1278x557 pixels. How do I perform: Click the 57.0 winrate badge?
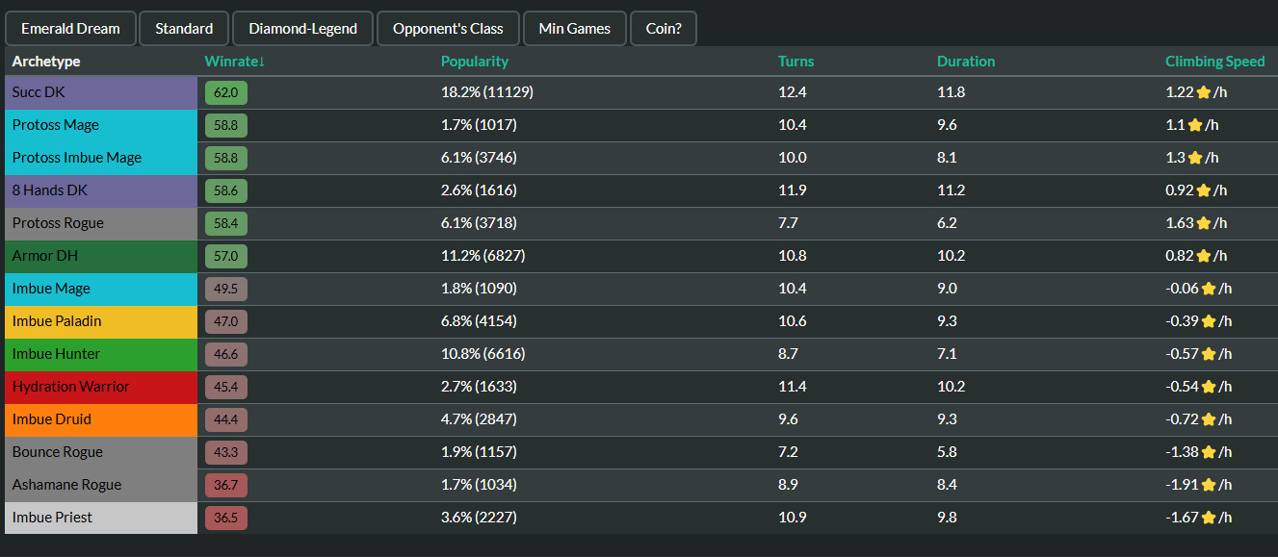tap(226, 257)
